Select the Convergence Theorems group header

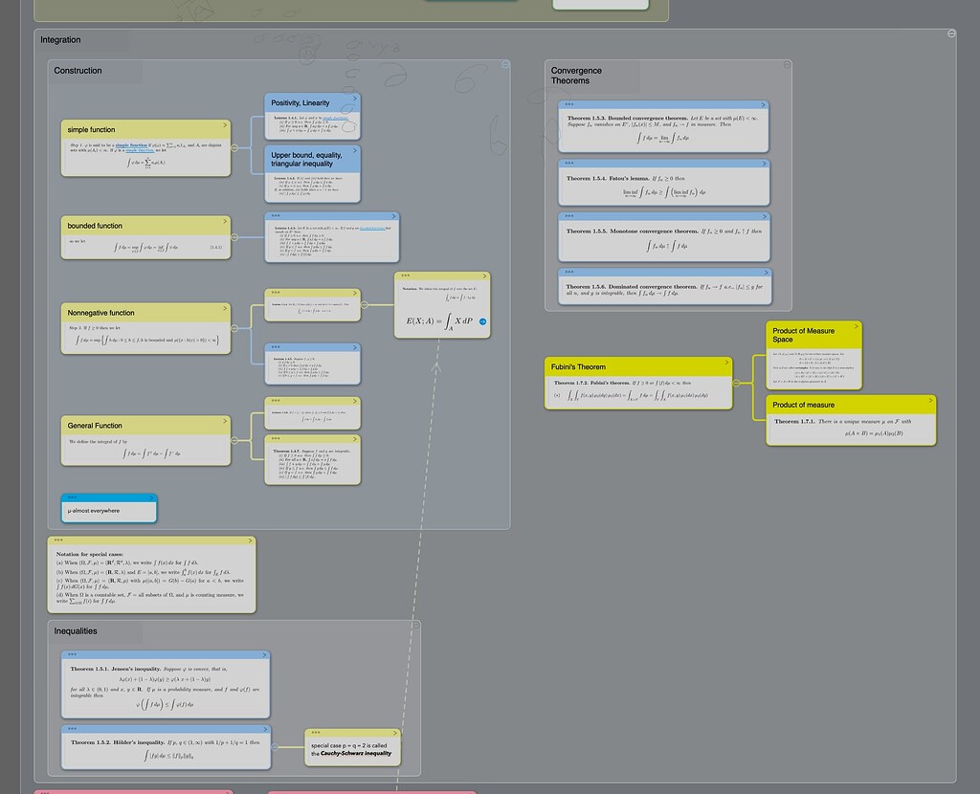575,75
